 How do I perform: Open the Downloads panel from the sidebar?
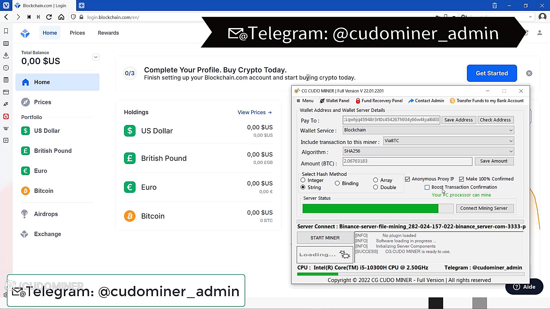tap(6, 56)
